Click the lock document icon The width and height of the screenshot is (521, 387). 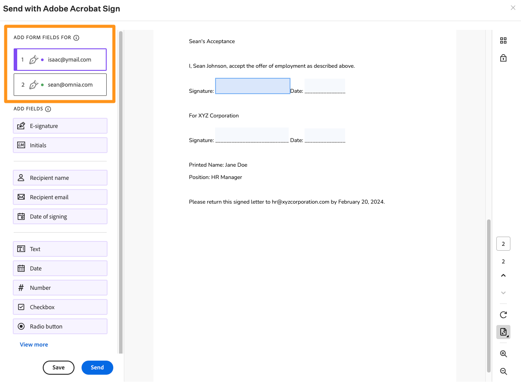click(503, 58)
